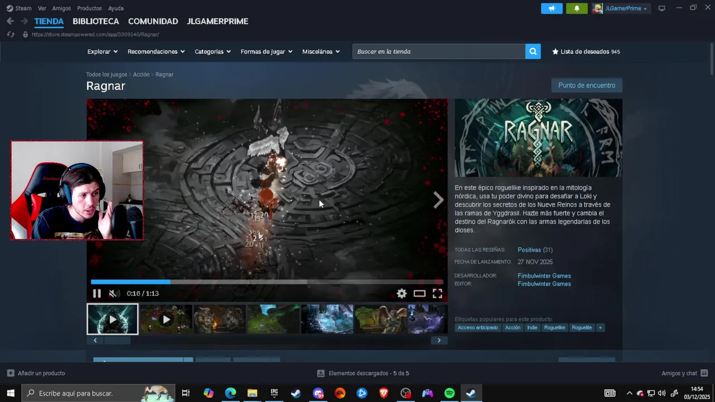Open Formas de jugar dropdown
The height and width of the screenshot is (402, 715).
266,51
